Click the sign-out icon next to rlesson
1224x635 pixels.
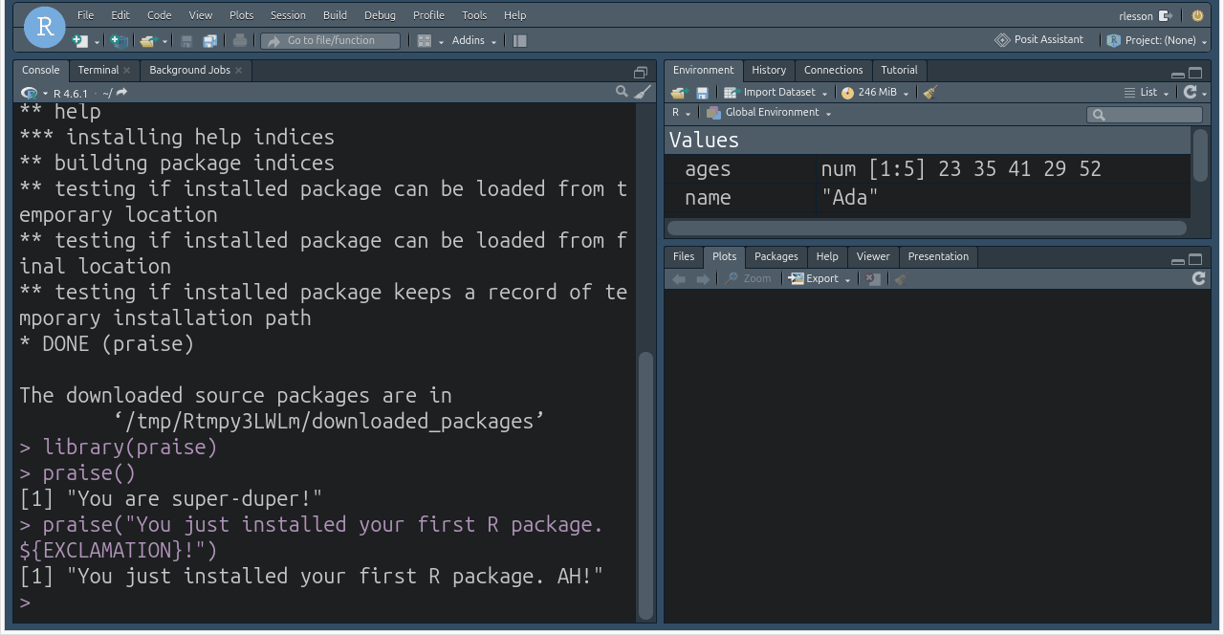(x=1165, y=15)
